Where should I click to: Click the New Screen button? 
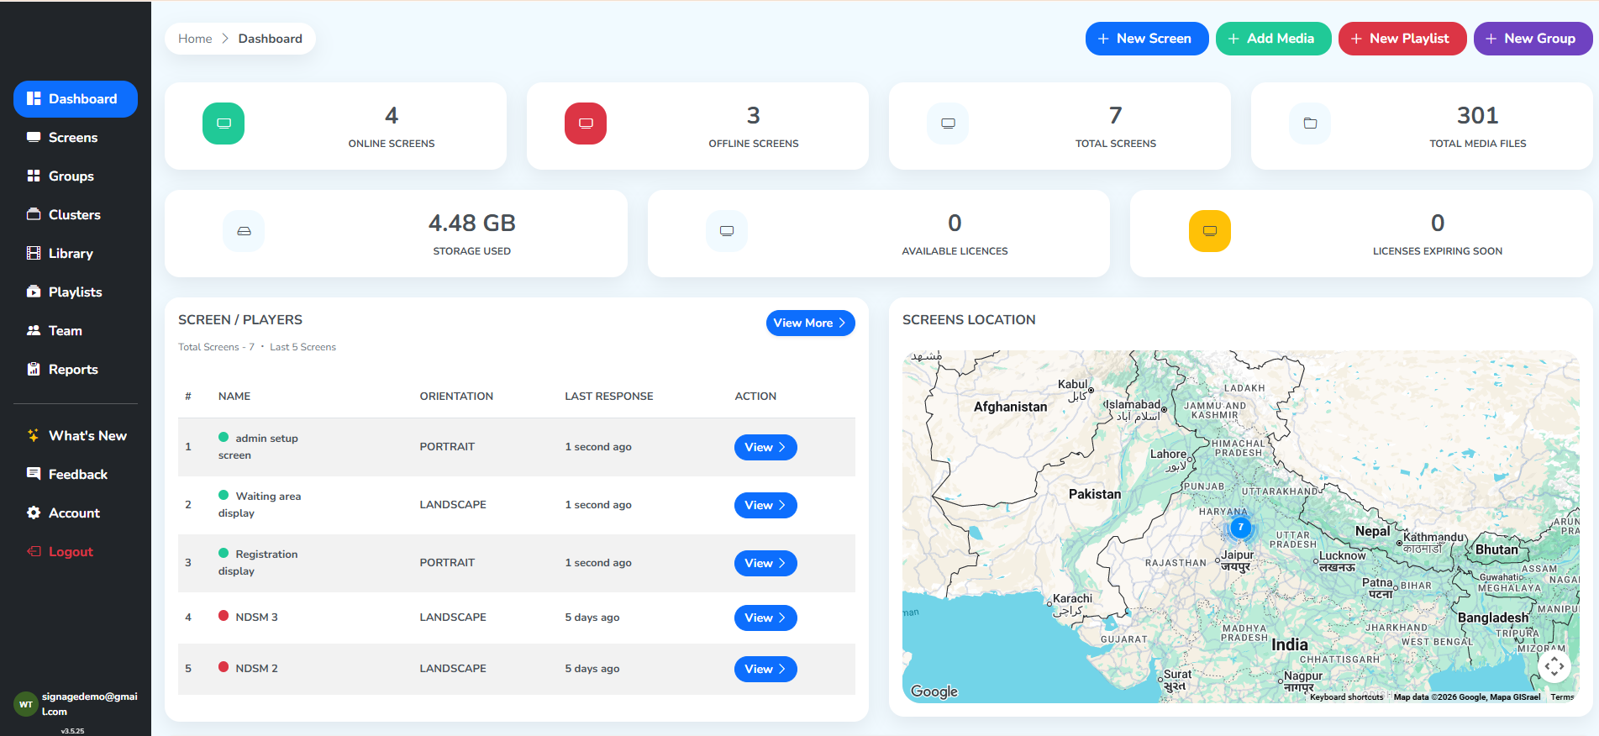(1147, 39)
